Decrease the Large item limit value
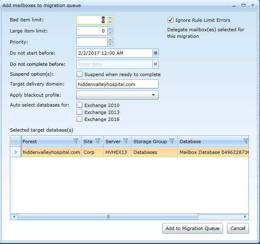Screen dimensions: 260x244 110,33
